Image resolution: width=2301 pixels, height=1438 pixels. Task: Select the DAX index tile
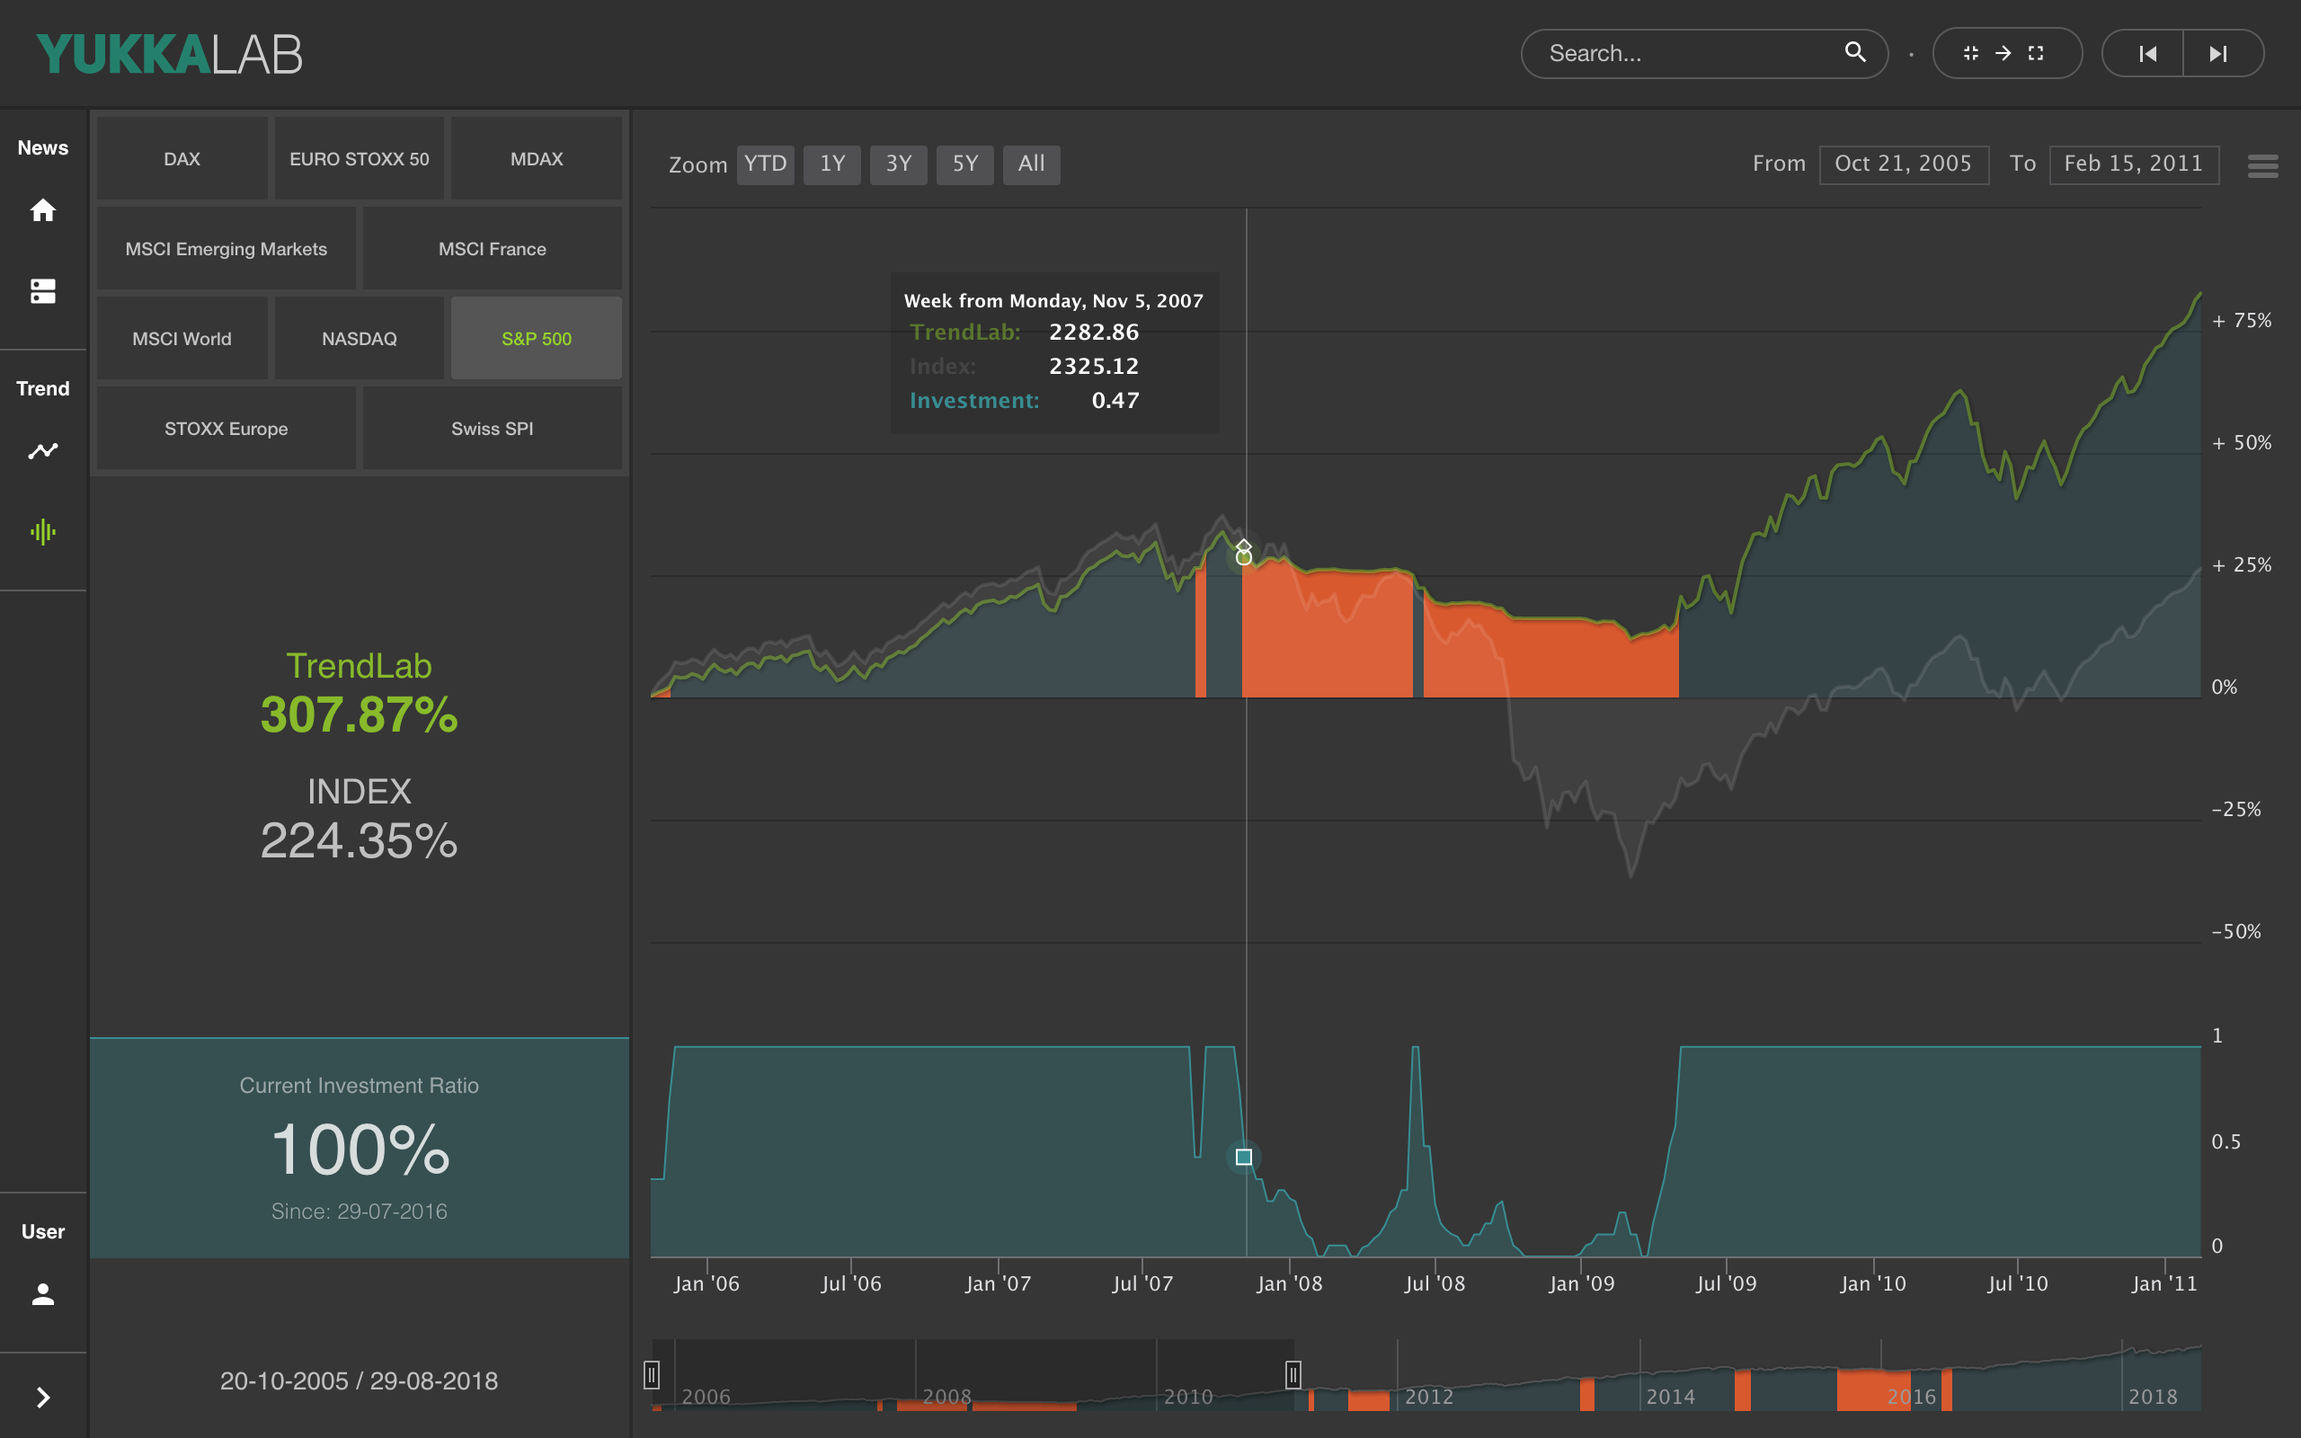click(x=182, y=159)
